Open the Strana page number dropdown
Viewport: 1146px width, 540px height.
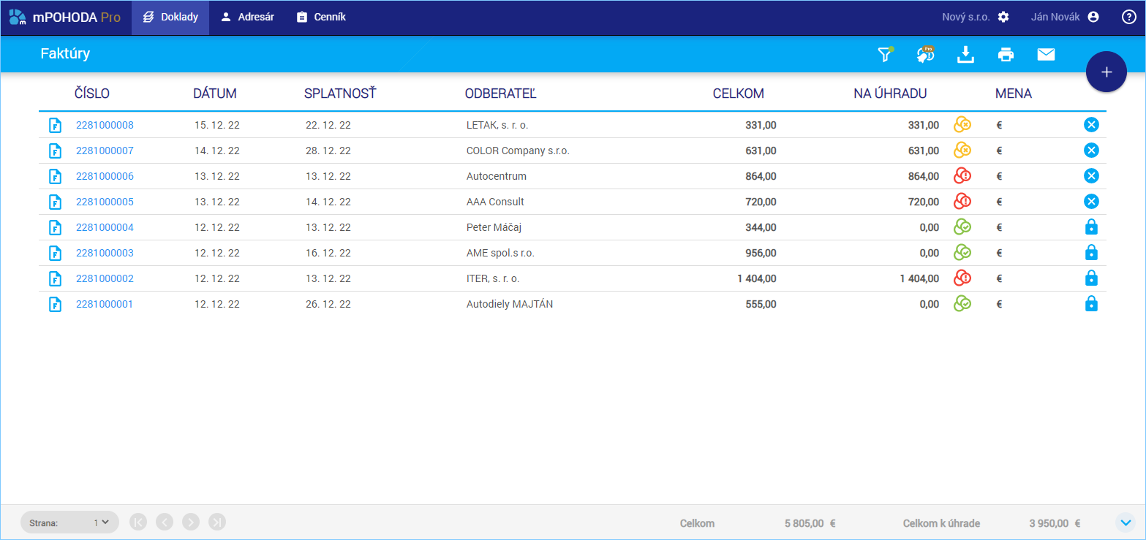pyautogui.click(x=101, y=522)
